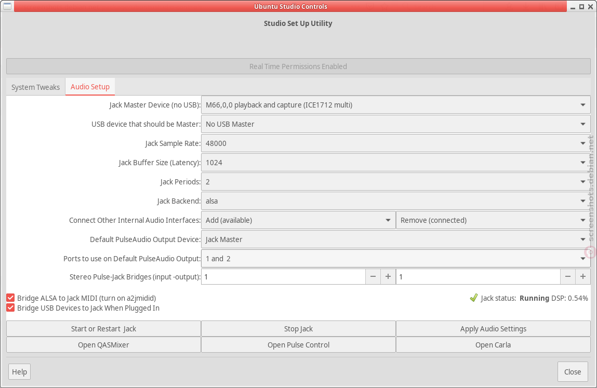Click the Jack status Running DSP text

click(x=534, y=298)
